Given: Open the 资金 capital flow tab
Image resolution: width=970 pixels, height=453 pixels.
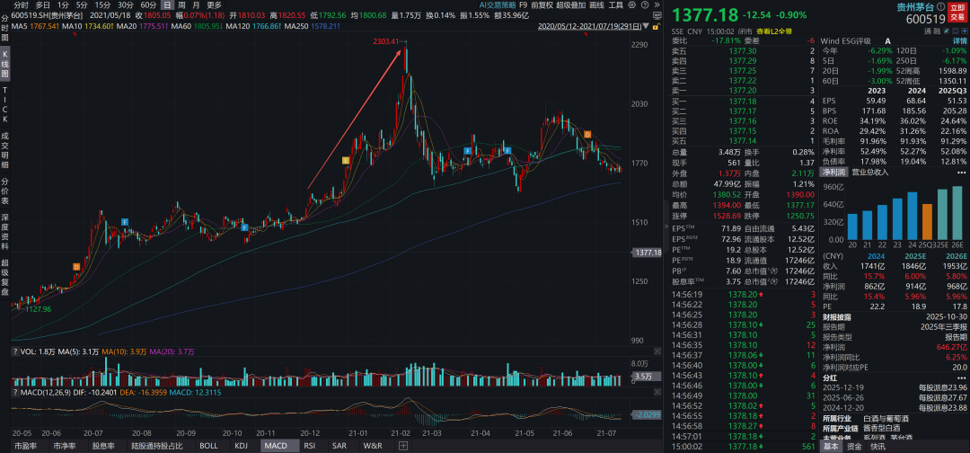Looking at the screenshot, I should click(x=854, y=446).
